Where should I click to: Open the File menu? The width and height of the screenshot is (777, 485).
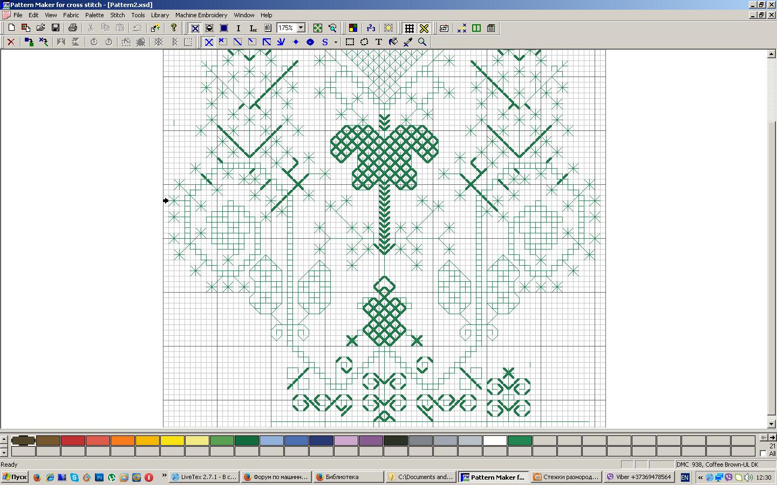(x=18, y=15)
